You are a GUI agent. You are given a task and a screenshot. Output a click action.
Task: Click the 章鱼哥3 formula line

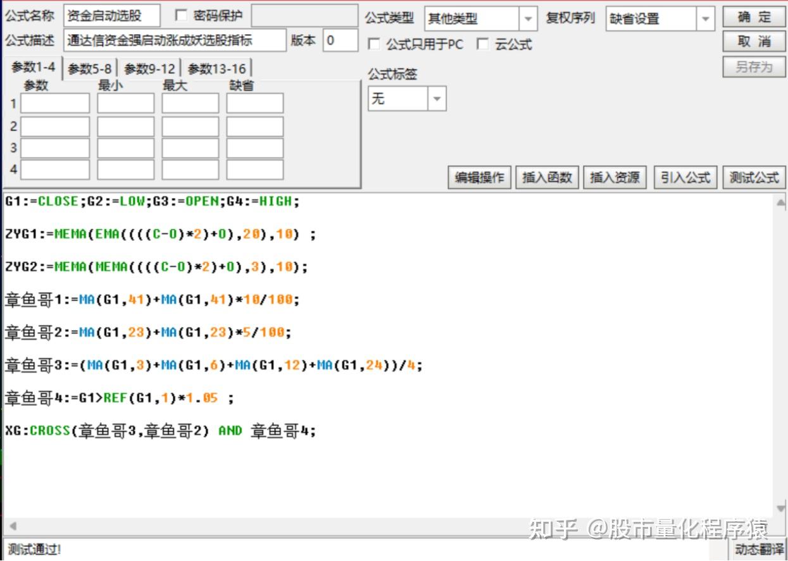(x=213, y=366)
